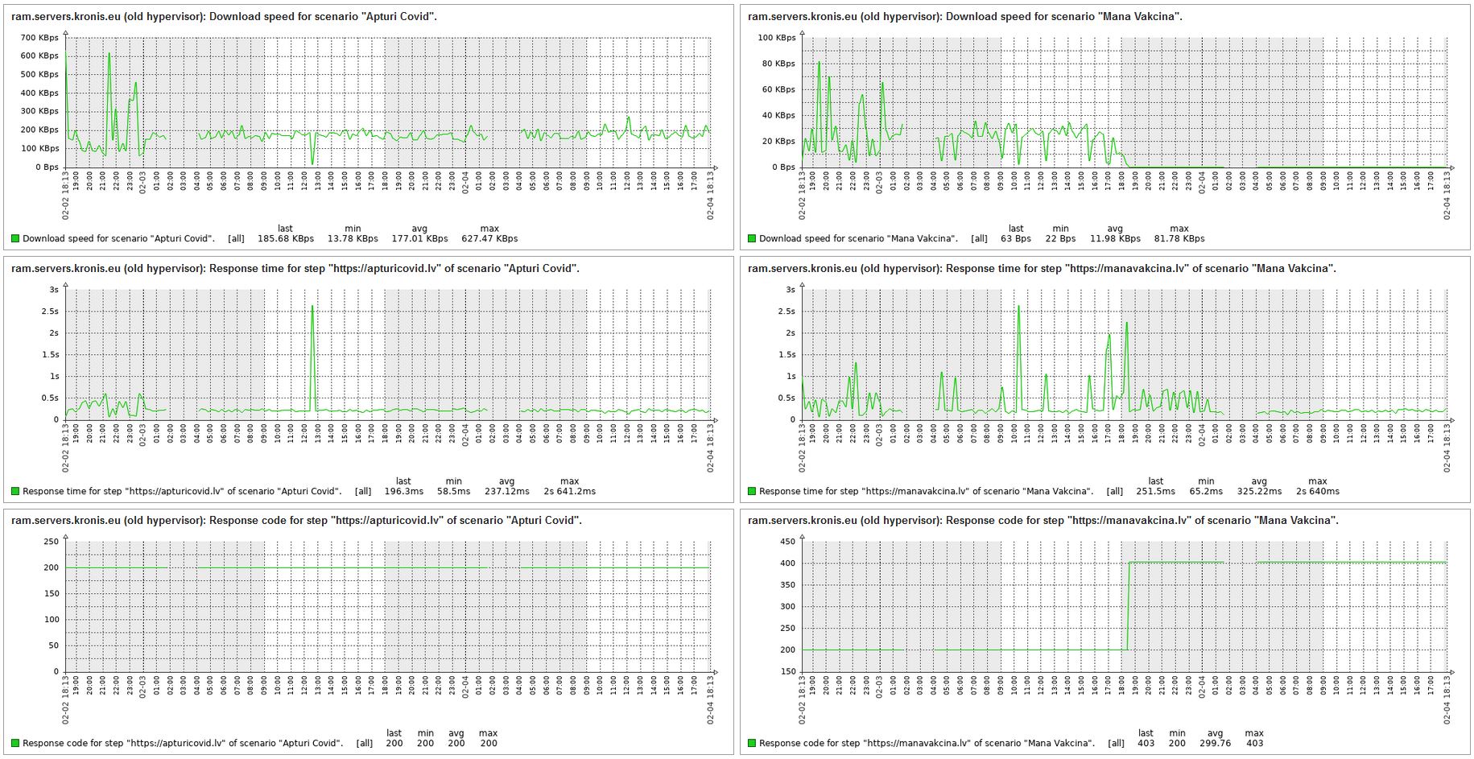Click the 80 KBps y-axis label
This screenshot has height=759, width=1474.
778,64
